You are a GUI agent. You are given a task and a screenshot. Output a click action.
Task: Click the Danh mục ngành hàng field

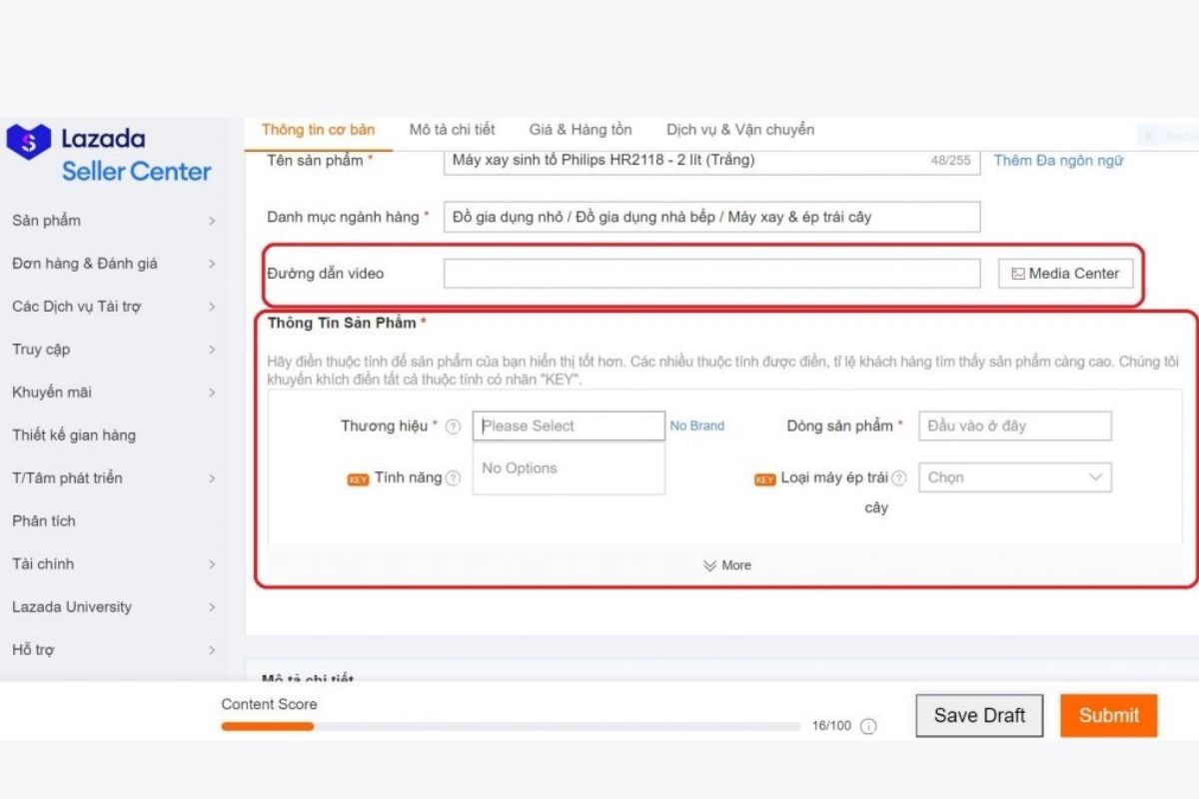(x=711, y=217)
